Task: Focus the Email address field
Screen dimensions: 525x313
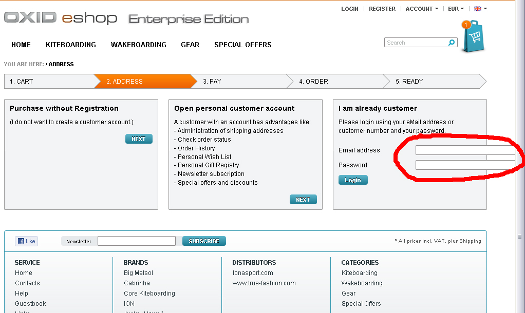Action: click(465, 150)
